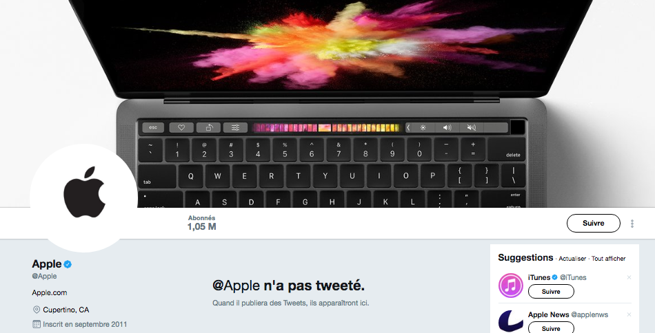
Task: Click the Cupertino location pin icon
Action: point(37,310)
